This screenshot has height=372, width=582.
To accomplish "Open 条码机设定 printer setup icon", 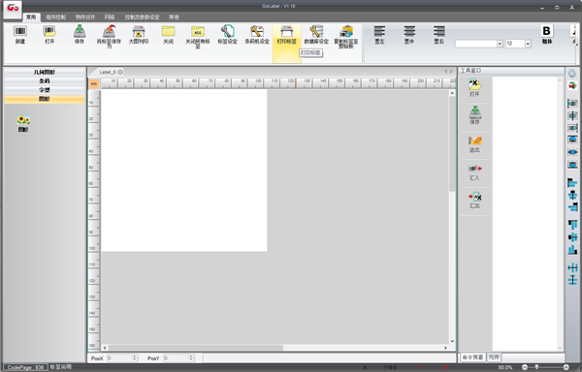I will point(257,31).
